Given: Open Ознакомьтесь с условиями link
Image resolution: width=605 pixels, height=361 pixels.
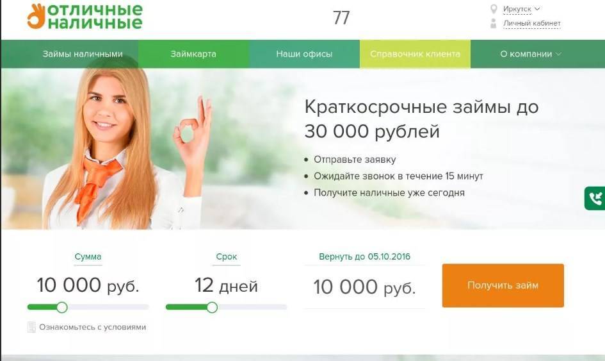Looking at the screenshot, I should pyautogui.click(x=93, y=327).
